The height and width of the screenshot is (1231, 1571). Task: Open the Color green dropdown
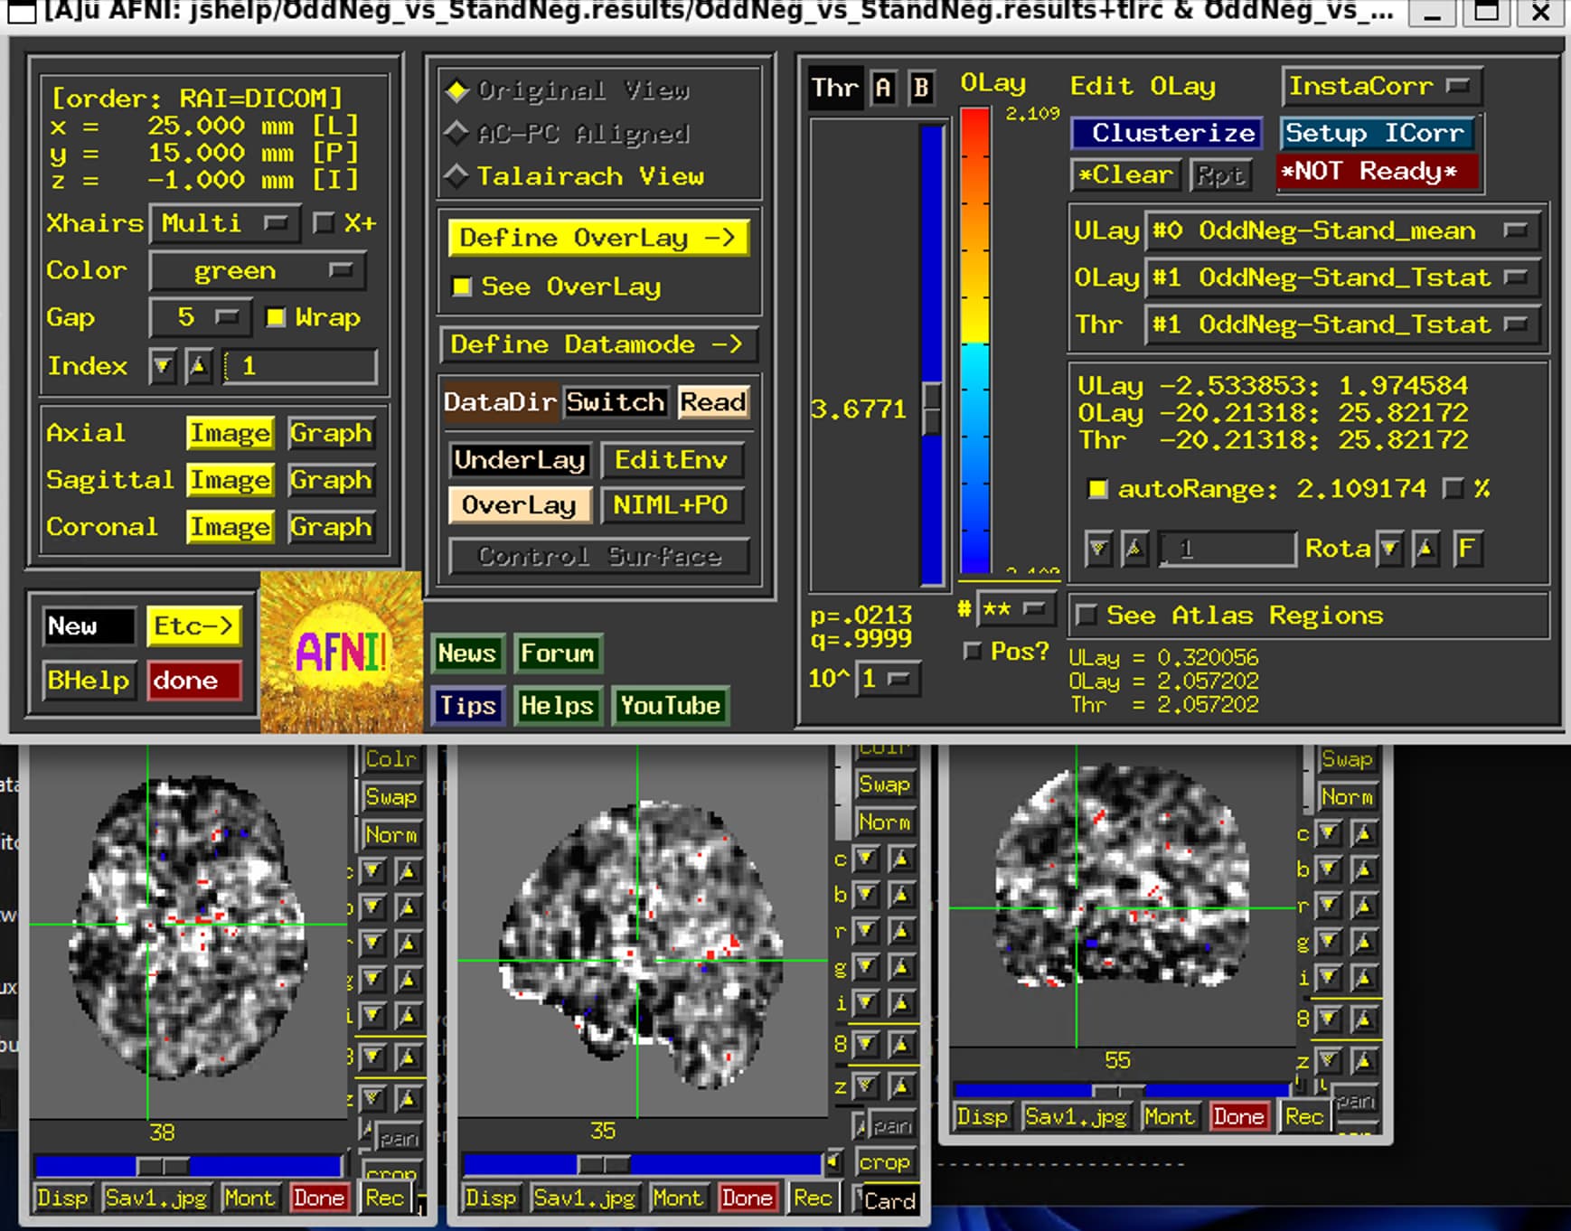pyautogui.click(x=258, y=270)
